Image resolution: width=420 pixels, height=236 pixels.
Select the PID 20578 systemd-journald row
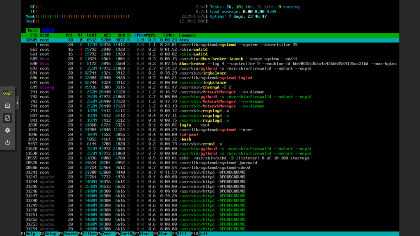coord(210,163)
